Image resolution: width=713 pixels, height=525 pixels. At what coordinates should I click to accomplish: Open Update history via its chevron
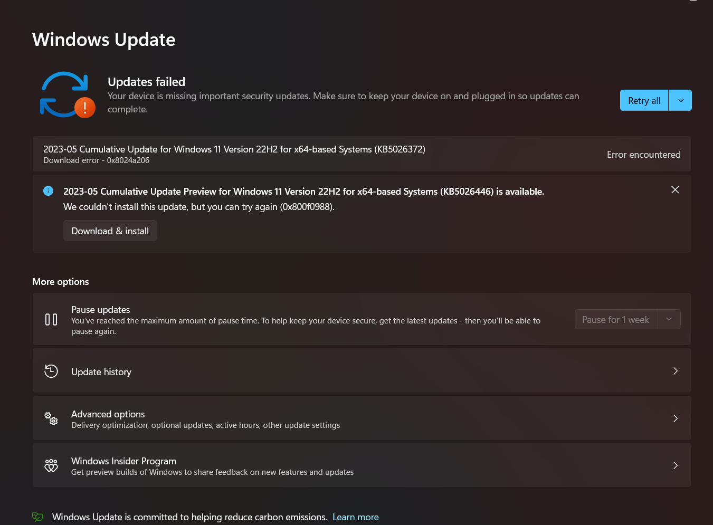point(676,371)
